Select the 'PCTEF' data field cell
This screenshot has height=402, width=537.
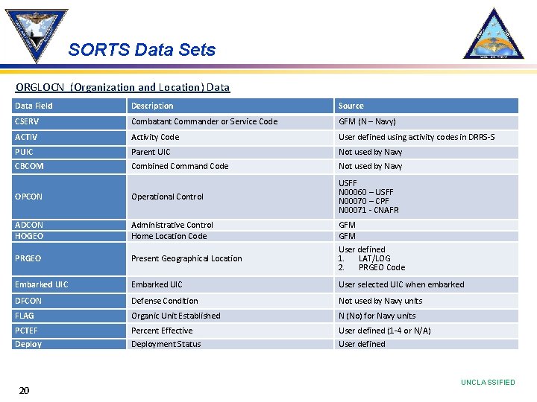[x=69, y=331]
